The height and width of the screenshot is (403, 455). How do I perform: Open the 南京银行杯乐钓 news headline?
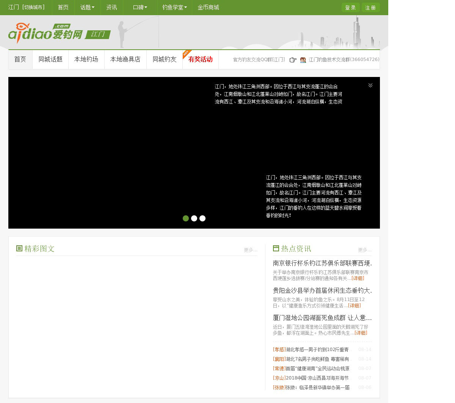pyautogui.click(x=322, y=263)
